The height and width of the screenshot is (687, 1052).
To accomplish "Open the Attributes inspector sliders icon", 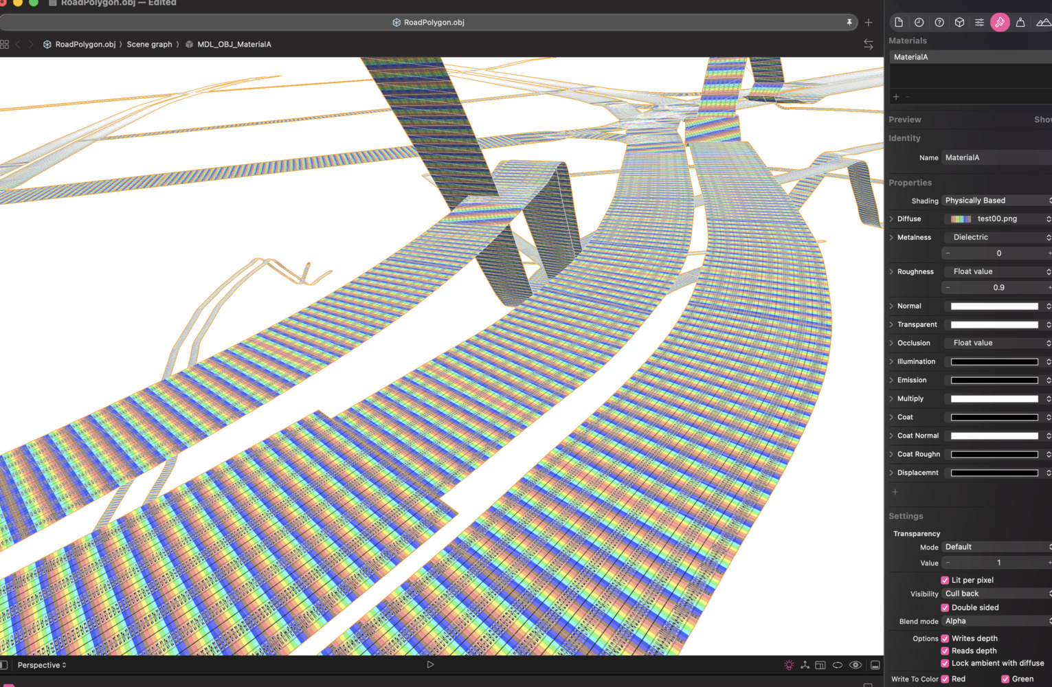I will (x=979, y=22).
